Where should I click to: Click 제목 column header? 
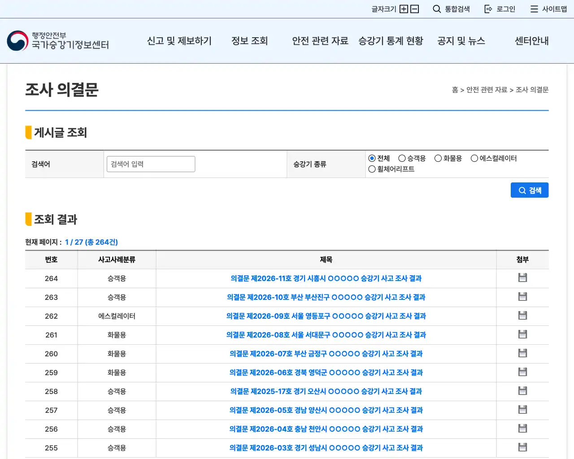(326, 260)
